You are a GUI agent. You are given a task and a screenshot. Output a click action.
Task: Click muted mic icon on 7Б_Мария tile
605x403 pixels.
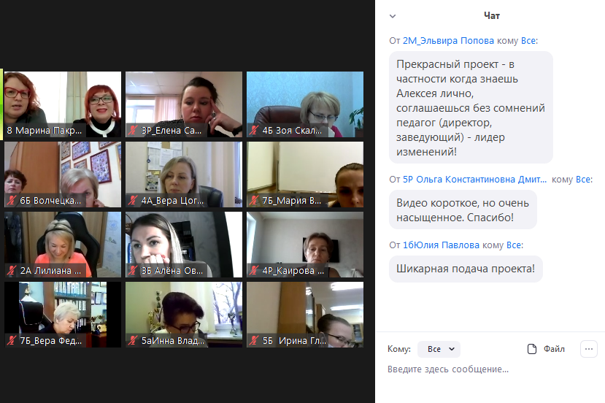click(254, 200)
